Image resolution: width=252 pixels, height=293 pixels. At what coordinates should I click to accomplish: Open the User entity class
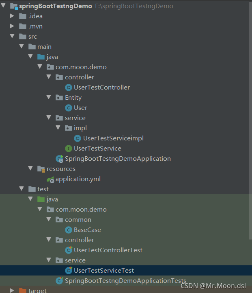80,108
